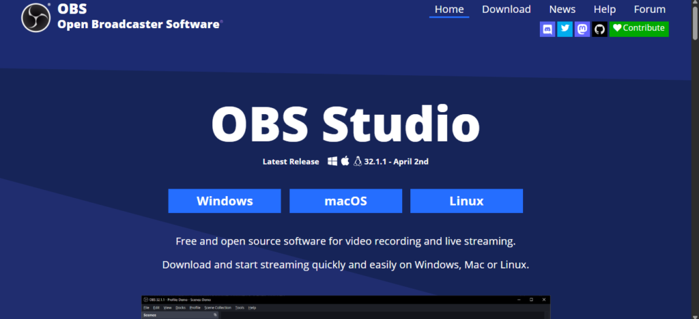Click the Apple logo beside Latest Release
The image size is (699, 319).
coord(345,161)
